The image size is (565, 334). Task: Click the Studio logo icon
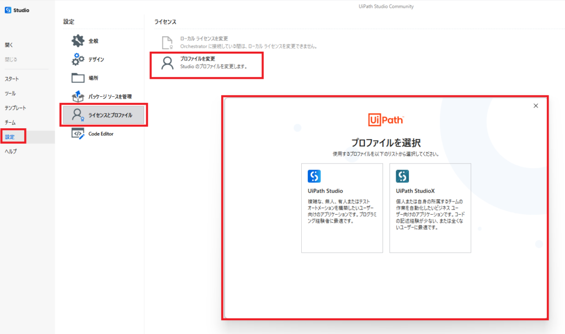pyautogui.click(x=8, y=10)
